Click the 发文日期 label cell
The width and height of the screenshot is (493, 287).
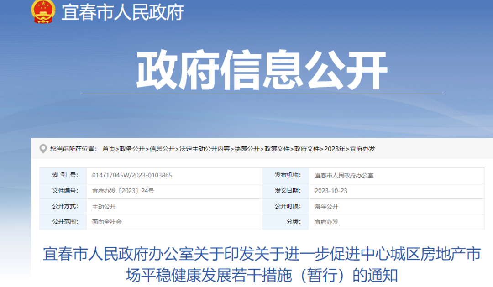pyautogui.click(x=285, y=191)
